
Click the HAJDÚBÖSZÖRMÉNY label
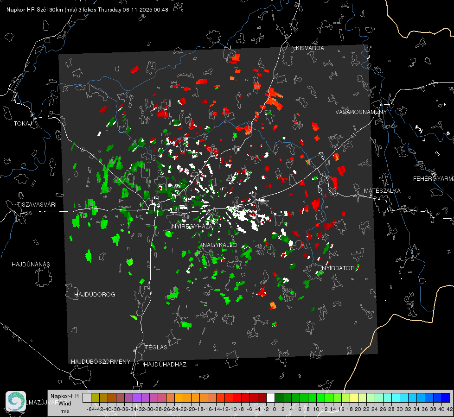tap(101, 362)
